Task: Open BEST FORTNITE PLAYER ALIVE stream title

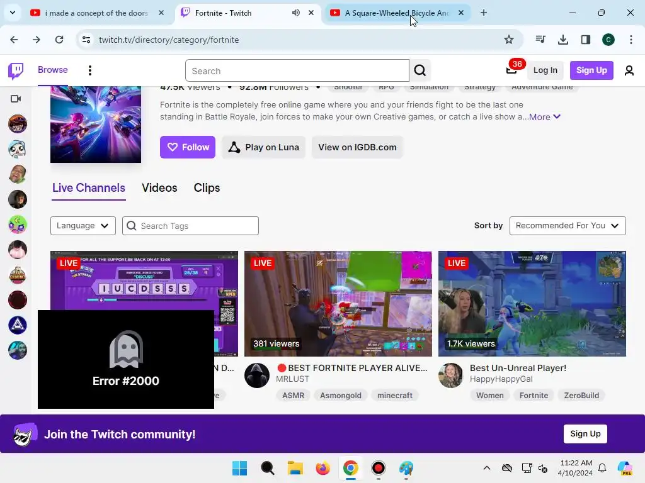Action: tap(352, 368)
